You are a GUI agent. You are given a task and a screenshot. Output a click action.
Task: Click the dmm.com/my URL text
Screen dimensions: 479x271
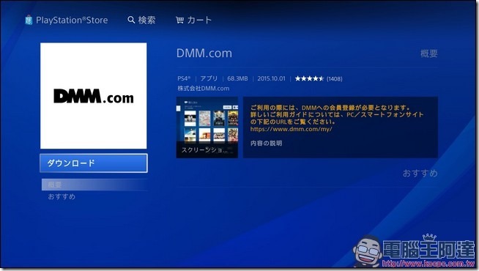coord(291,129)
